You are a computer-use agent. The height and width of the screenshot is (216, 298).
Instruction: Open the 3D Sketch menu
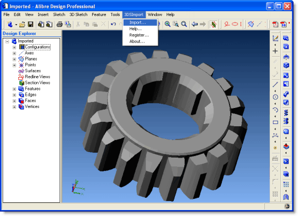pos(78,14)
